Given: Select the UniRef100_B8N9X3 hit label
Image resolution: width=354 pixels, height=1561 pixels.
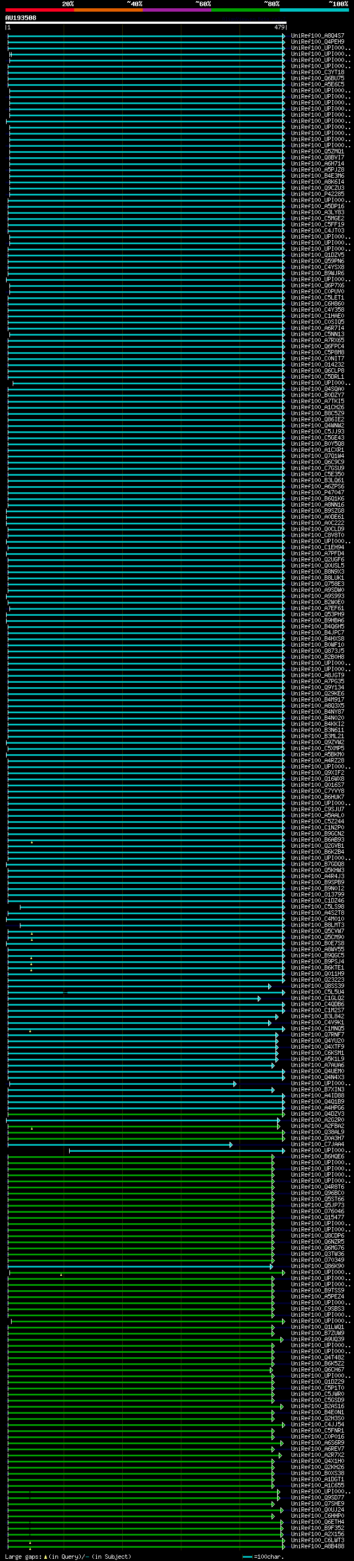Looking at the screenshot, I should [317, 571].
